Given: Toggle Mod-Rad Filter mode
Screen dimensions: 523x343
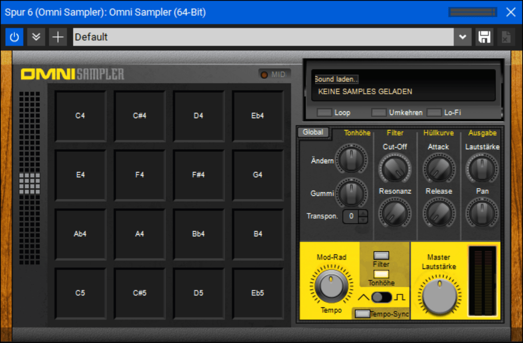Looking at the screenshot, I should tap(381, 256).
